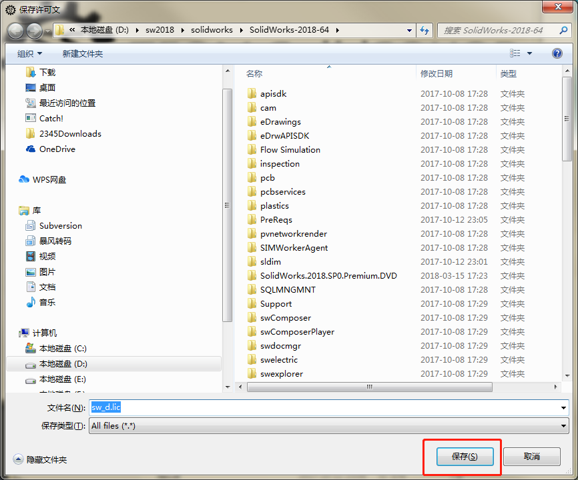Click the Back navigation arrow button

pyautogui.click(x=16, y=31)
